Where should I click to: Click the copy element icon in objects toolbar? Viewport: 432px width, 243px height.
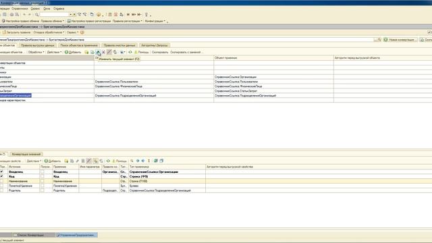point(92,52)
